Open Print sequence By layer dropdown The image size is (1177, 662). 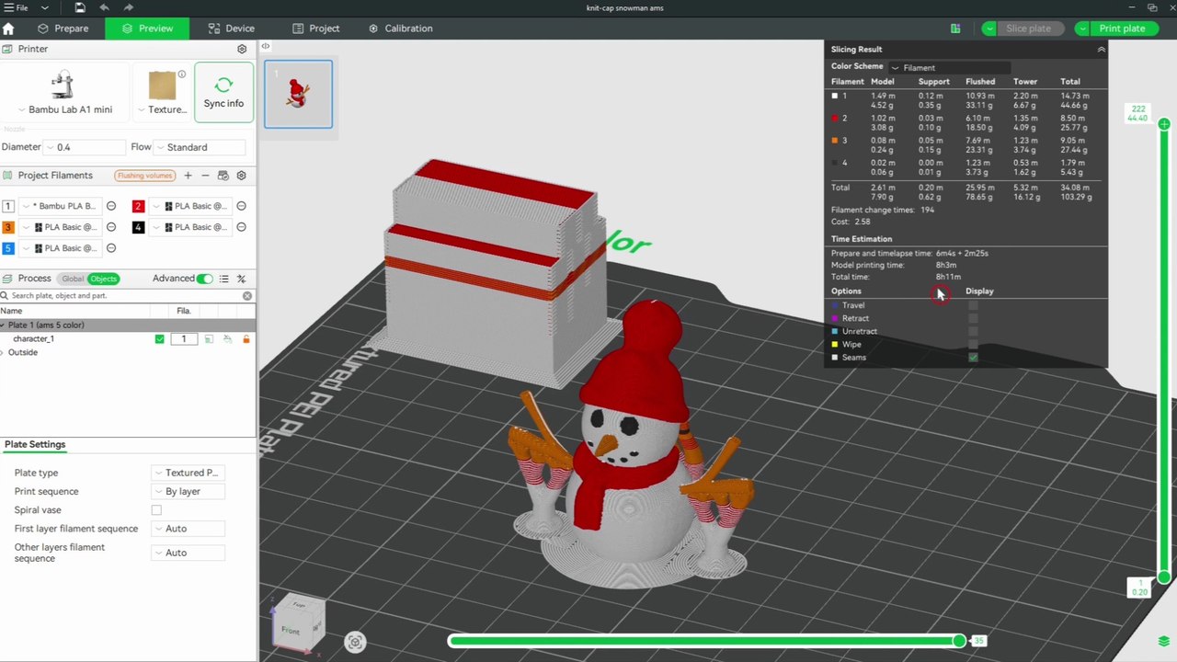tap(188, 492)
